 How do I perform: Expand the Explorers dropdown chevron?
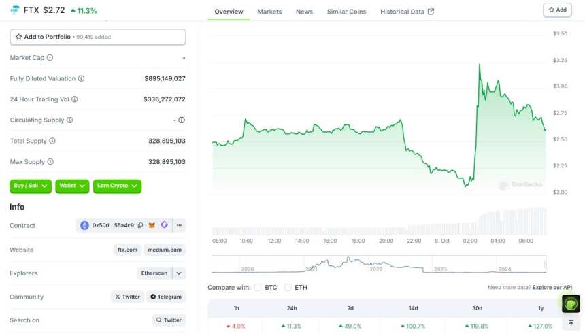coord(179,273)
